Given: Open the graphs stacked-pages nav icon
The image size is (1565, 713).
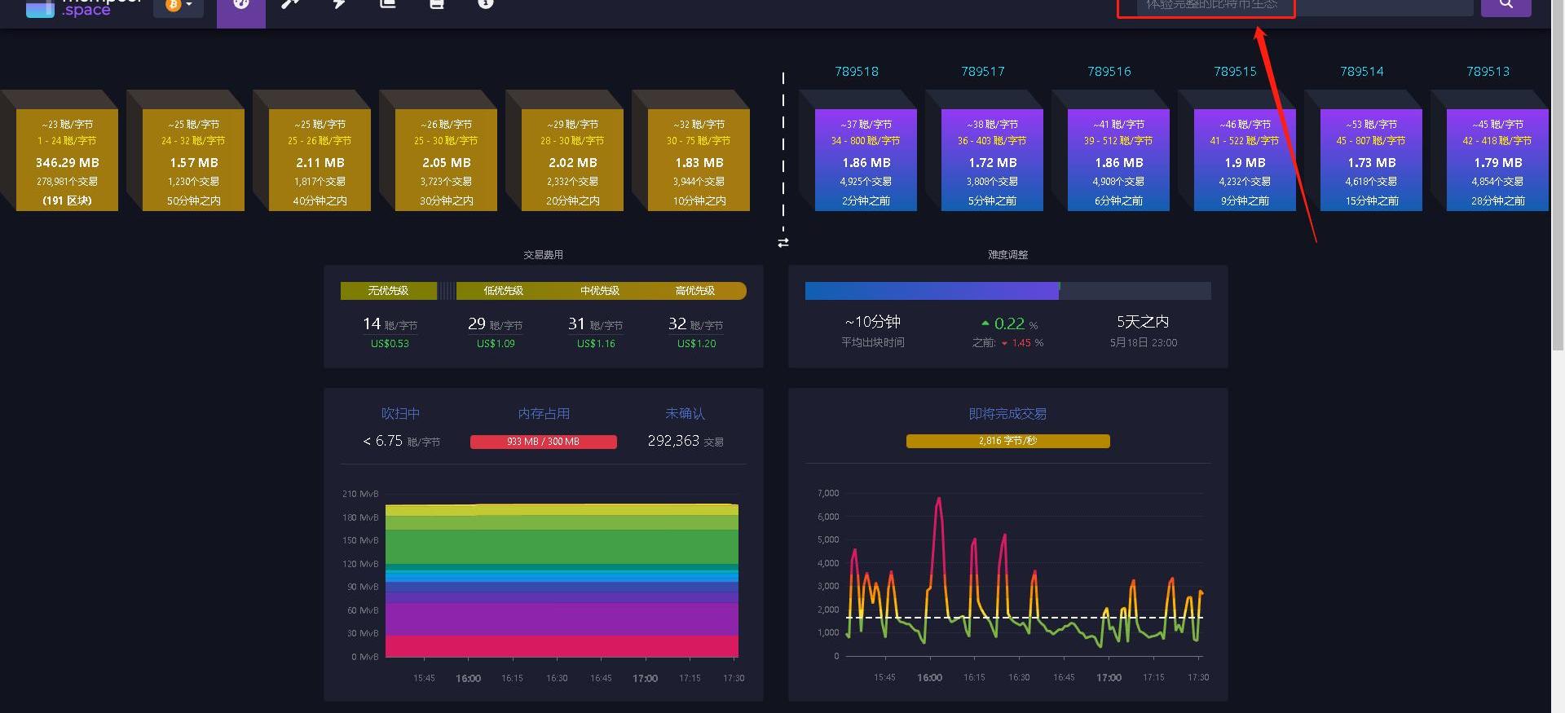Looking at the screenshot, I should (x=388, y=5).
